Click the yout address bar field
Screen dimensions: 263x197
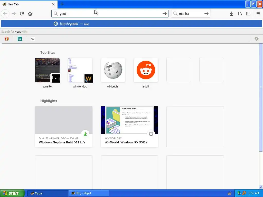coord(110,14)
